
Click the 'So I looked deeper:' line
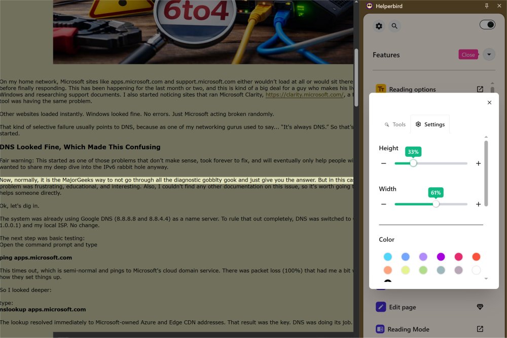[x=25, y=290]
